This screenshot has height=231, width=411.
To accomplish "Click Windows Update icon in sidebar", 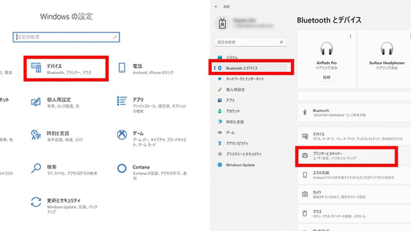I will coord(220,165).
